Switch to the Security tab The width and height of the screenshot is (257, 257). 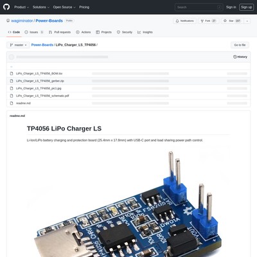(125, 32)
